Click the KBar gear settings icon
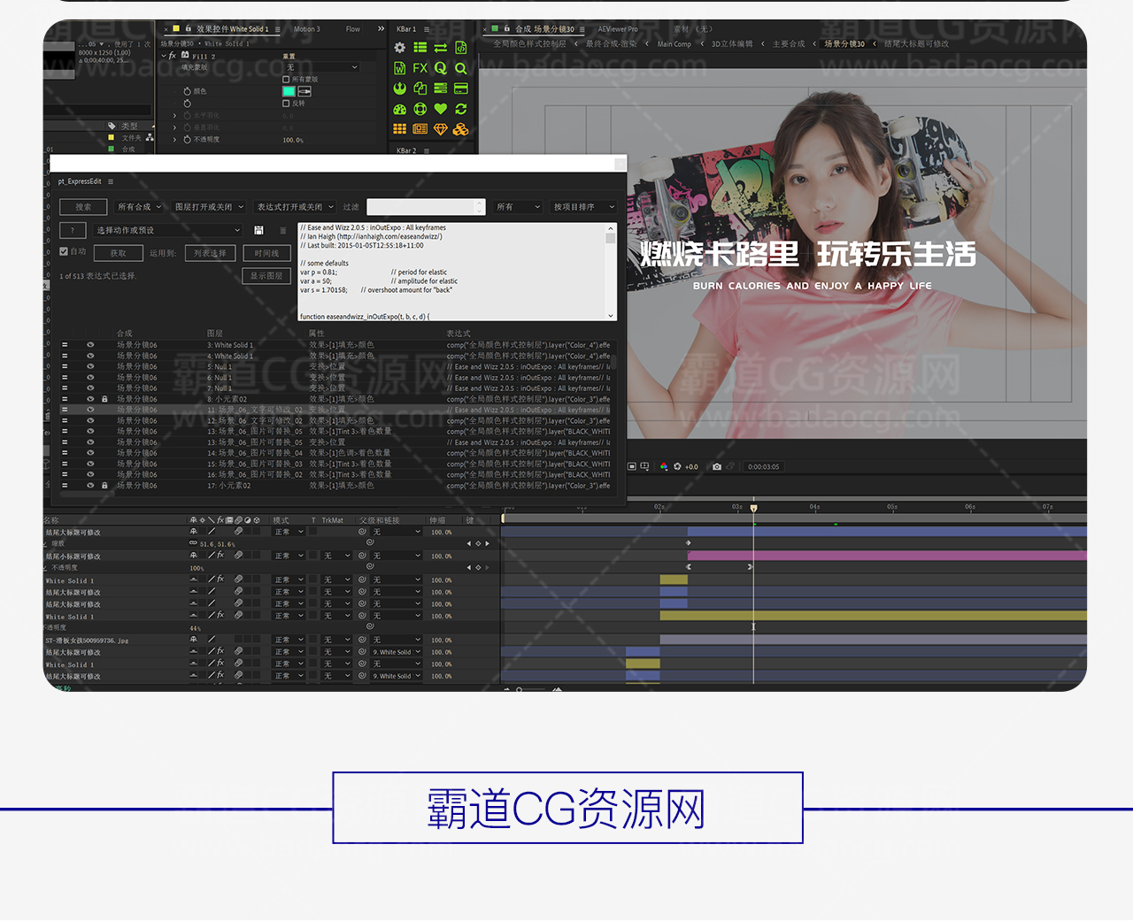 400,48
